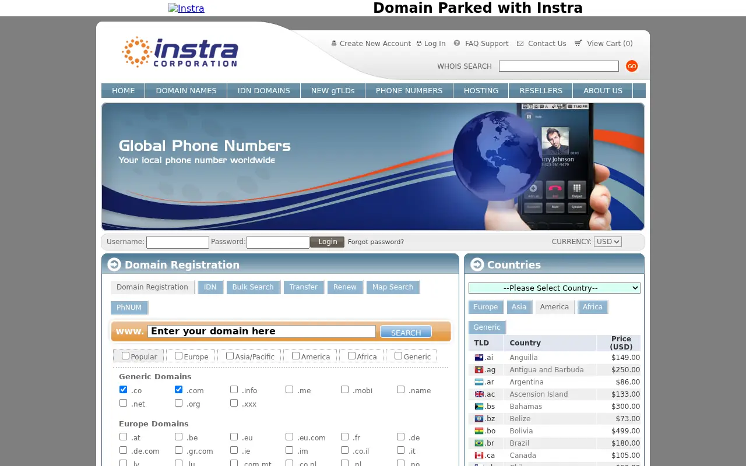Check the Europe filter checkbox

click(178, 356)
